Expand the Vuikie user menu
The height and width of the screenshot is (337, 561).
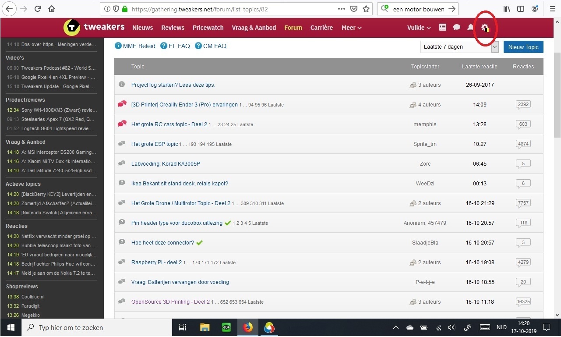(x=419, y=28)
